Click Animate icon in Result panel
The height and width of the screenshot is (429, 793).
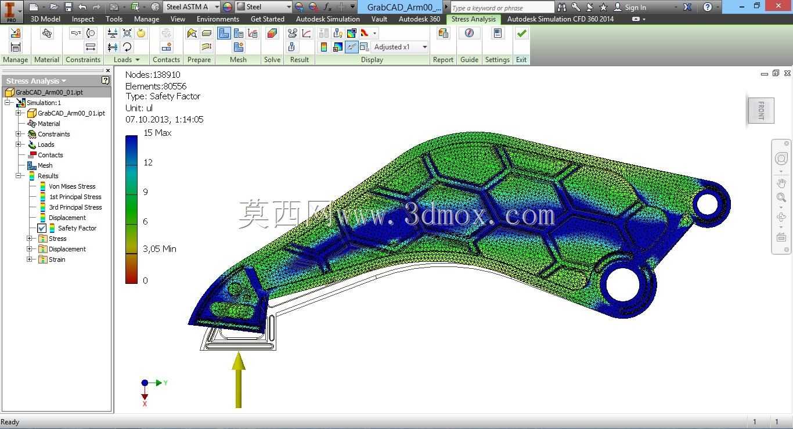click(x=293, y=33)
